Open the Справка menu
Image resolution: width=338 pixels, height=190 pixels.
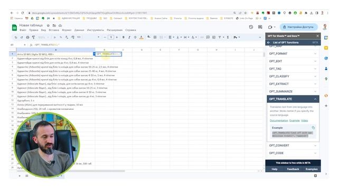coord(130,30)
